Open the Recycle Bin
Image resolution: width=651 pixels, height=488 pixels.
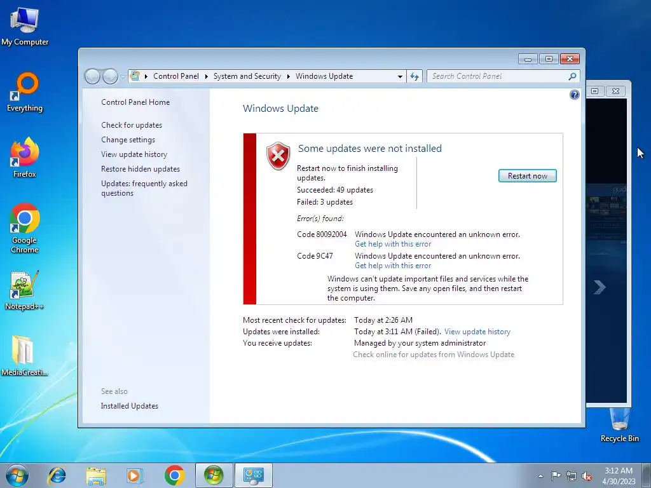click(619, 425)
